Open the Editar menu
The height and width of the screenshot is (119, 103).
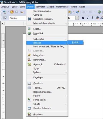point(14,7)
